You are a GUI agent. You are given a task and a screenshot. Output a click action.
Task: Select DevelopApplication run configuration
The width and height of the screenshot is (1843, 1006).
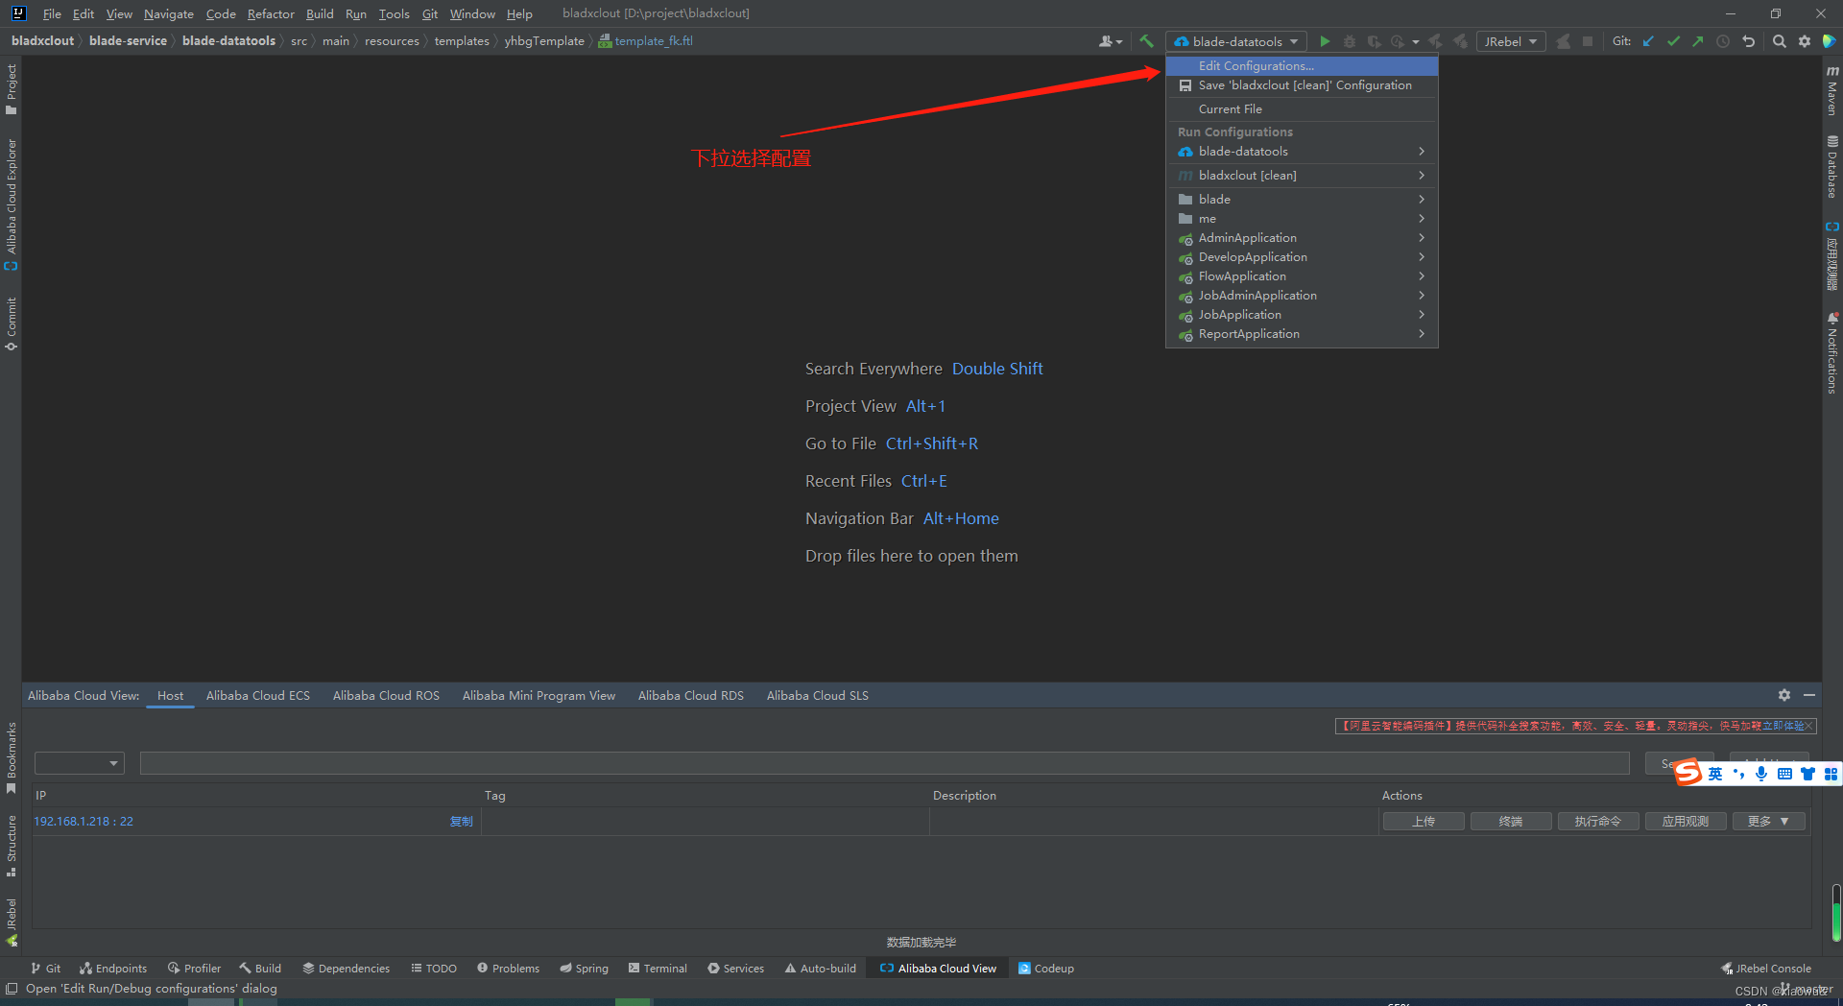(1302, 257)
